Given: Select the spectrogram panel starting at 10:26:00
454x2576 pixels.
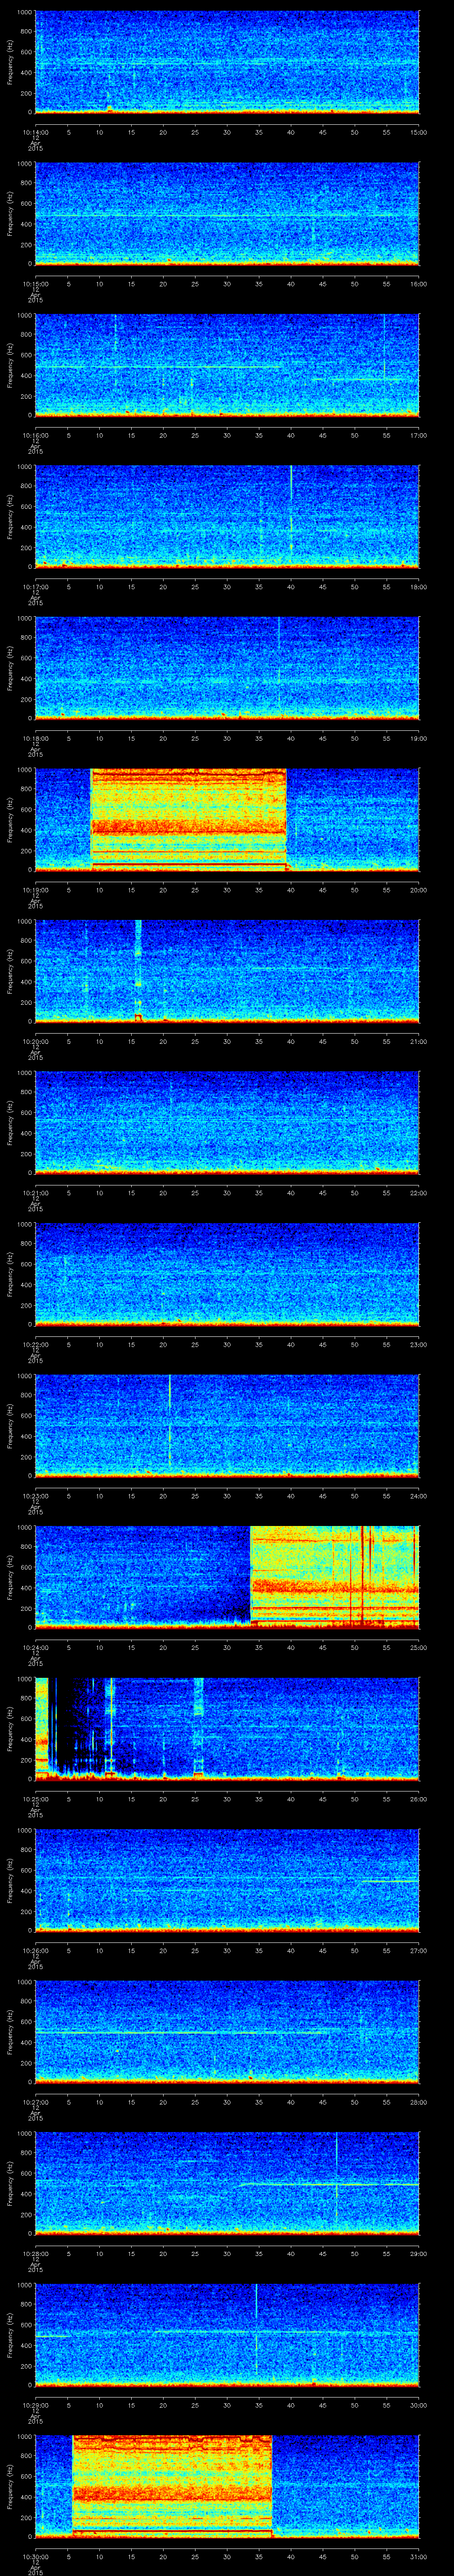Looking at the screenshot, I should [227, 1880].
